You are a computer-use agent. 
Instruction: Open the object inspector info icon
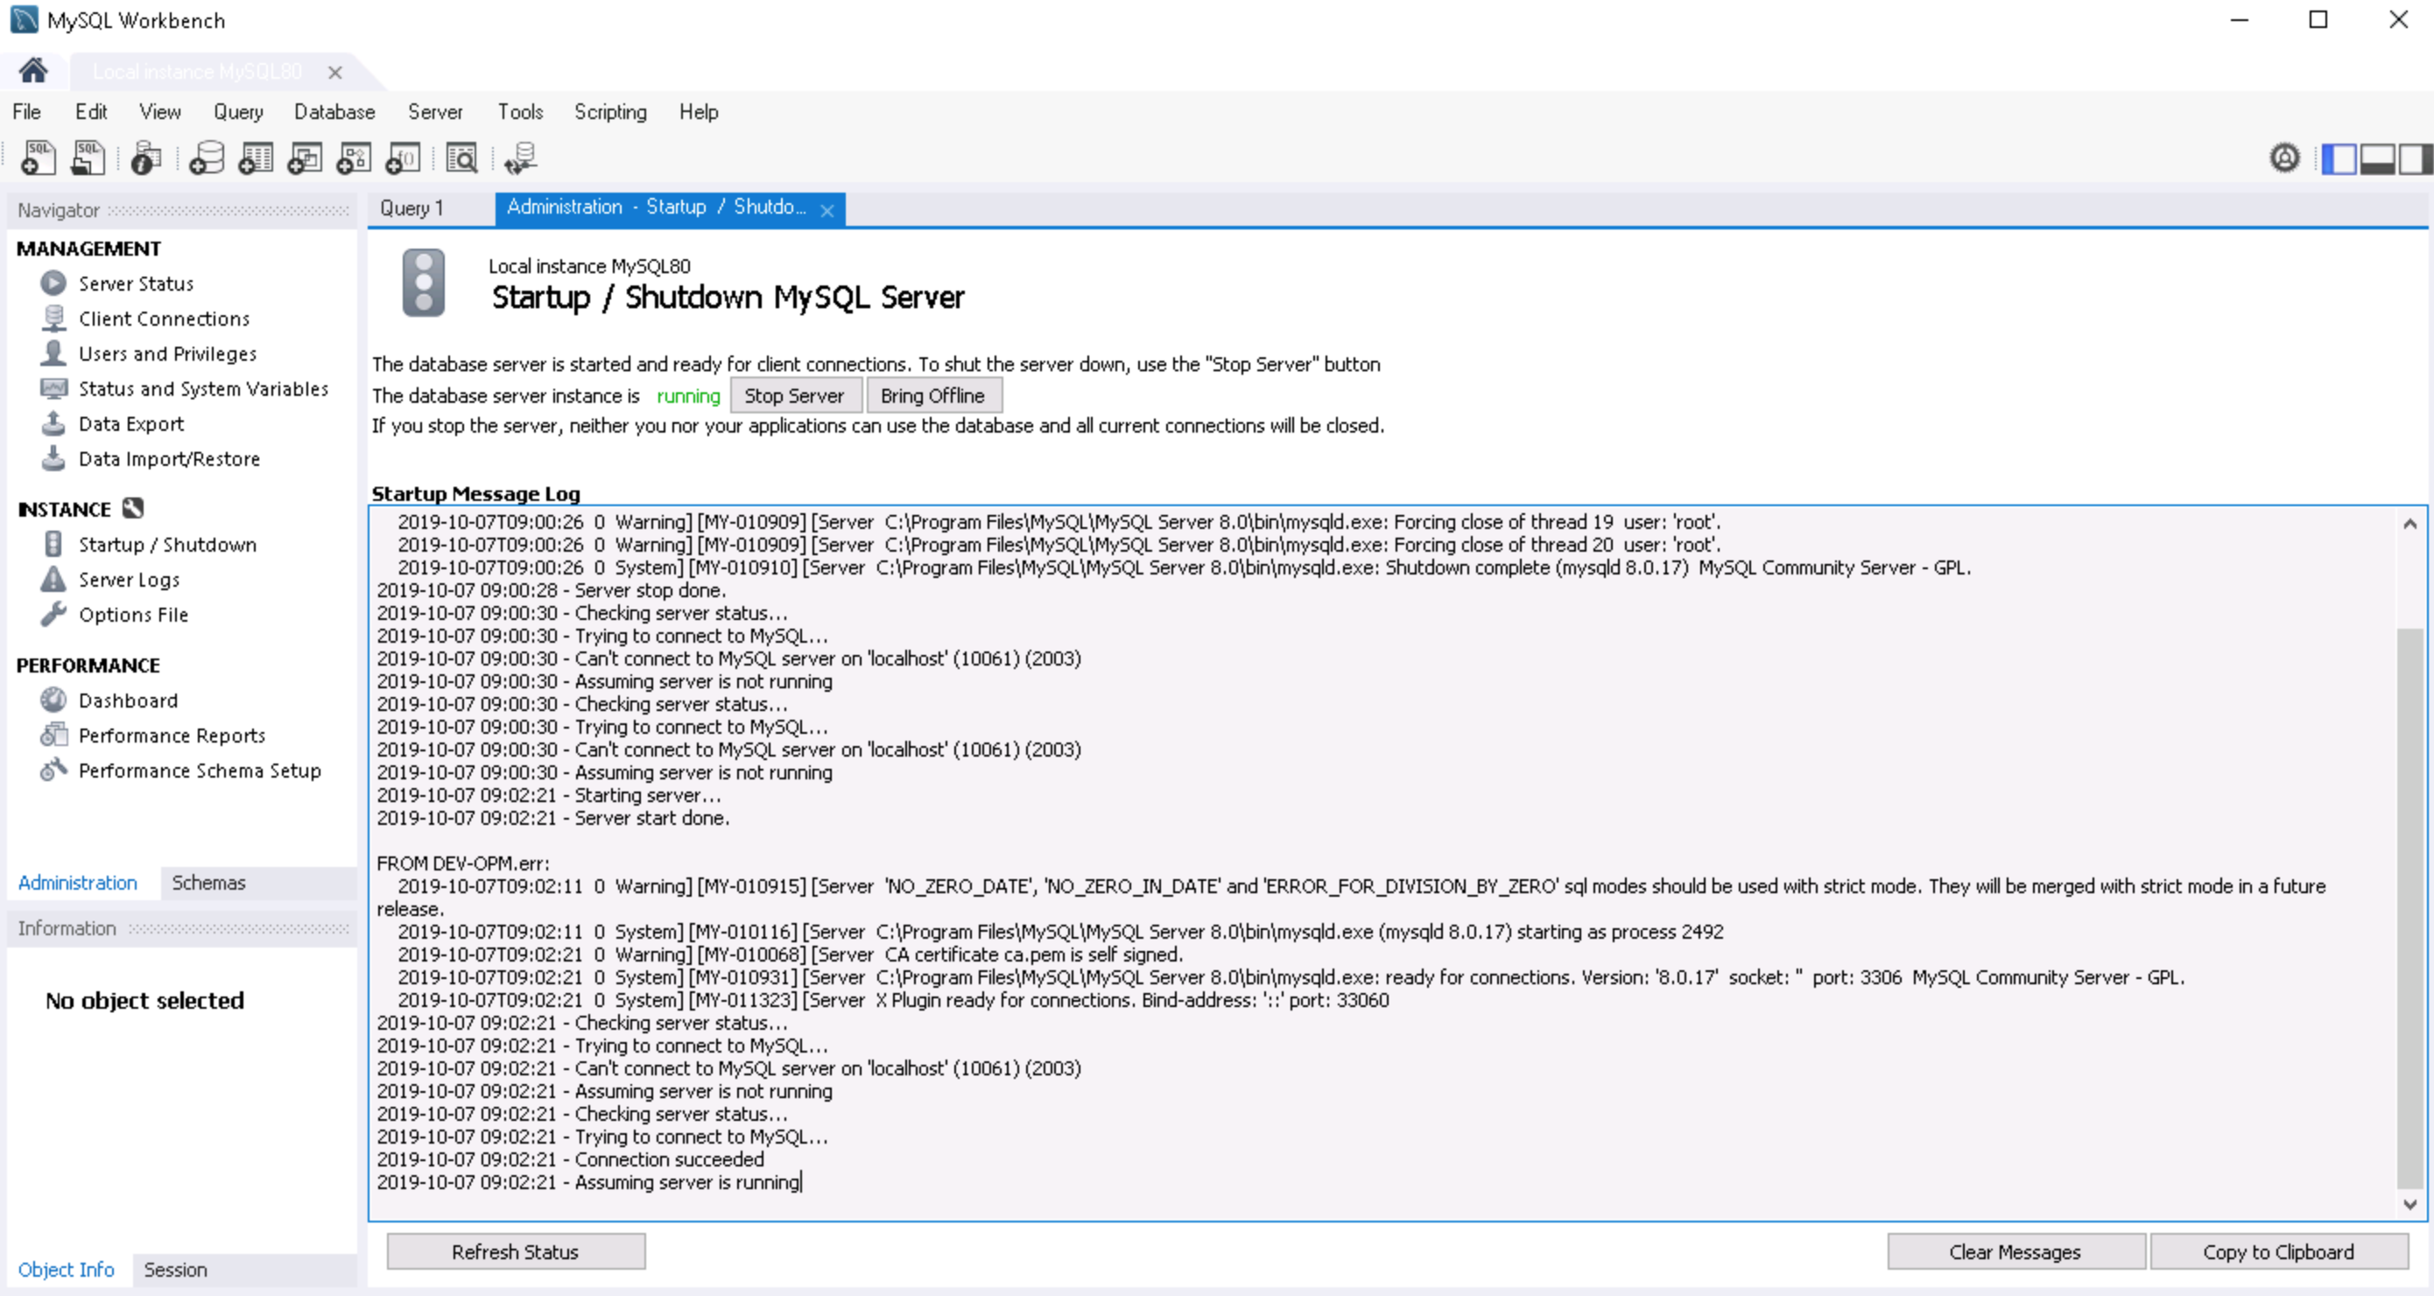[x=145, y=158]
